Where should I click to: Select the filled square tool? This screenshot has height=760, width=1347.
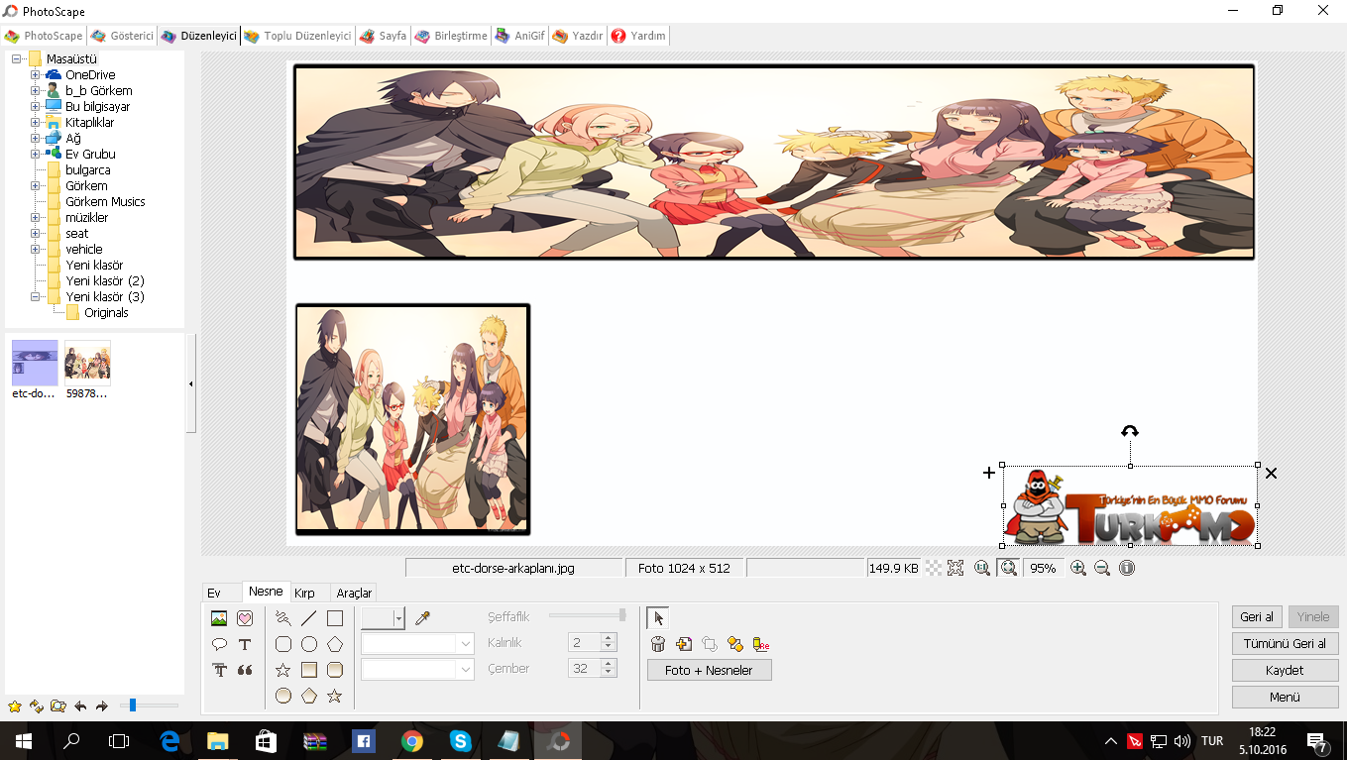coord(309,670)
